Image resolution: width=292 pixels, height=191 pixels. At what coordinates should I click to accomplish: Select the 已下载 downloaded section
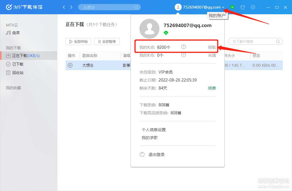pyautogui.click(x=19, y=64)
